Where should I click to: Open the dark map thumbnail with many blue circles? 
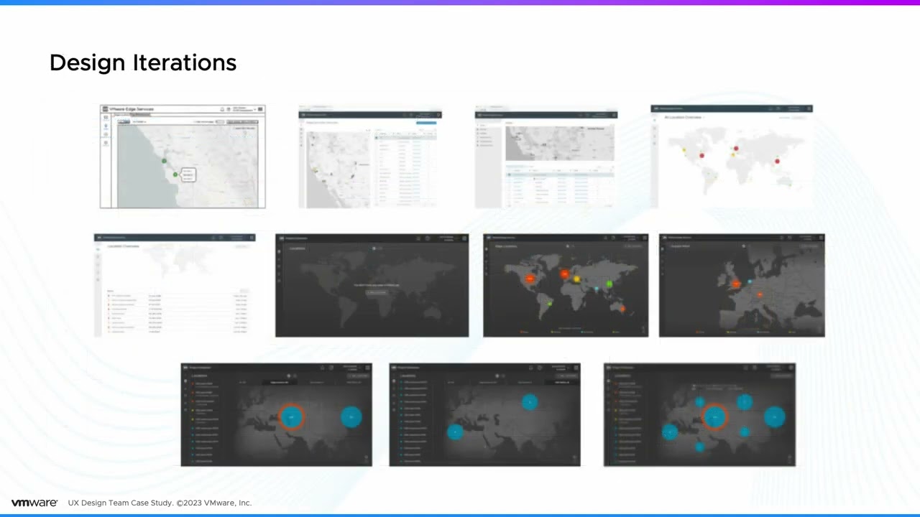[699, 414]
